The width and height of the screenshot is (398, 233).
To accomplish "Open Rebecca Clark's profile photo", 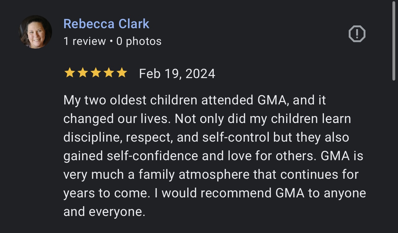I will 36,32.
